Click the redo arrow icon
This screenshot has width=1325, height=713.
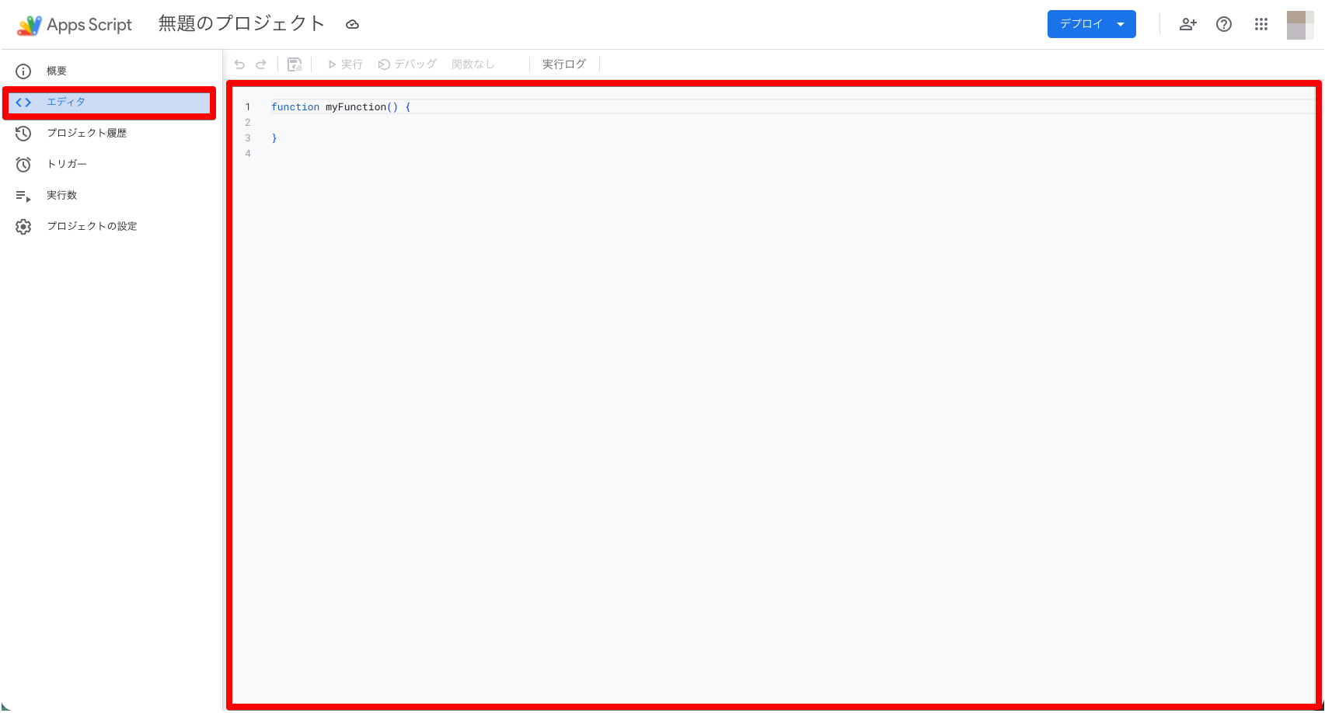(x=261, y=64)
